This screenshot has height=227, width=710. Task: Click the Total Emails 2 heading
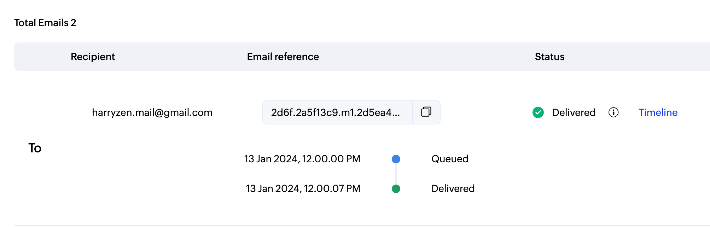click(45, 23)
